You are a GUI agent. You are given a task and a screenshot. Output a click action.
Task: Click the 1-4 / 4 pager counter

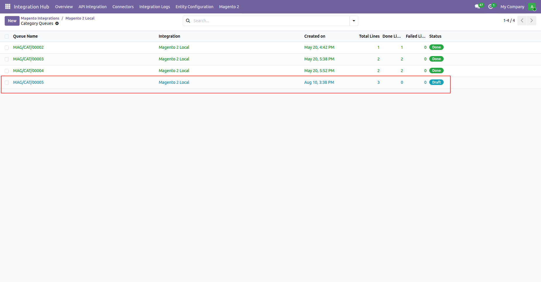[x=509, y=20]
